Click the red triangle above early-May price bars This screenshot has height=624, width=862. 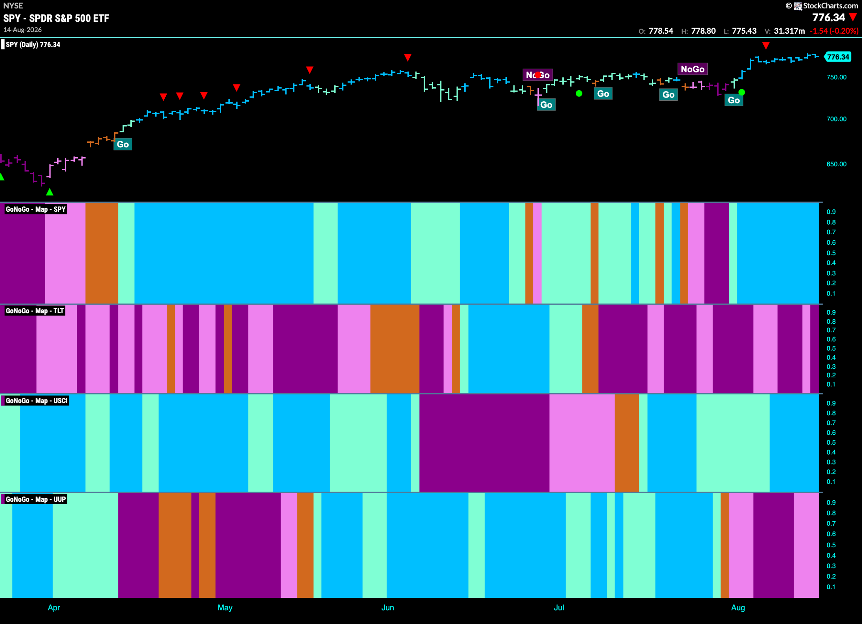click(x=236, y=88)
